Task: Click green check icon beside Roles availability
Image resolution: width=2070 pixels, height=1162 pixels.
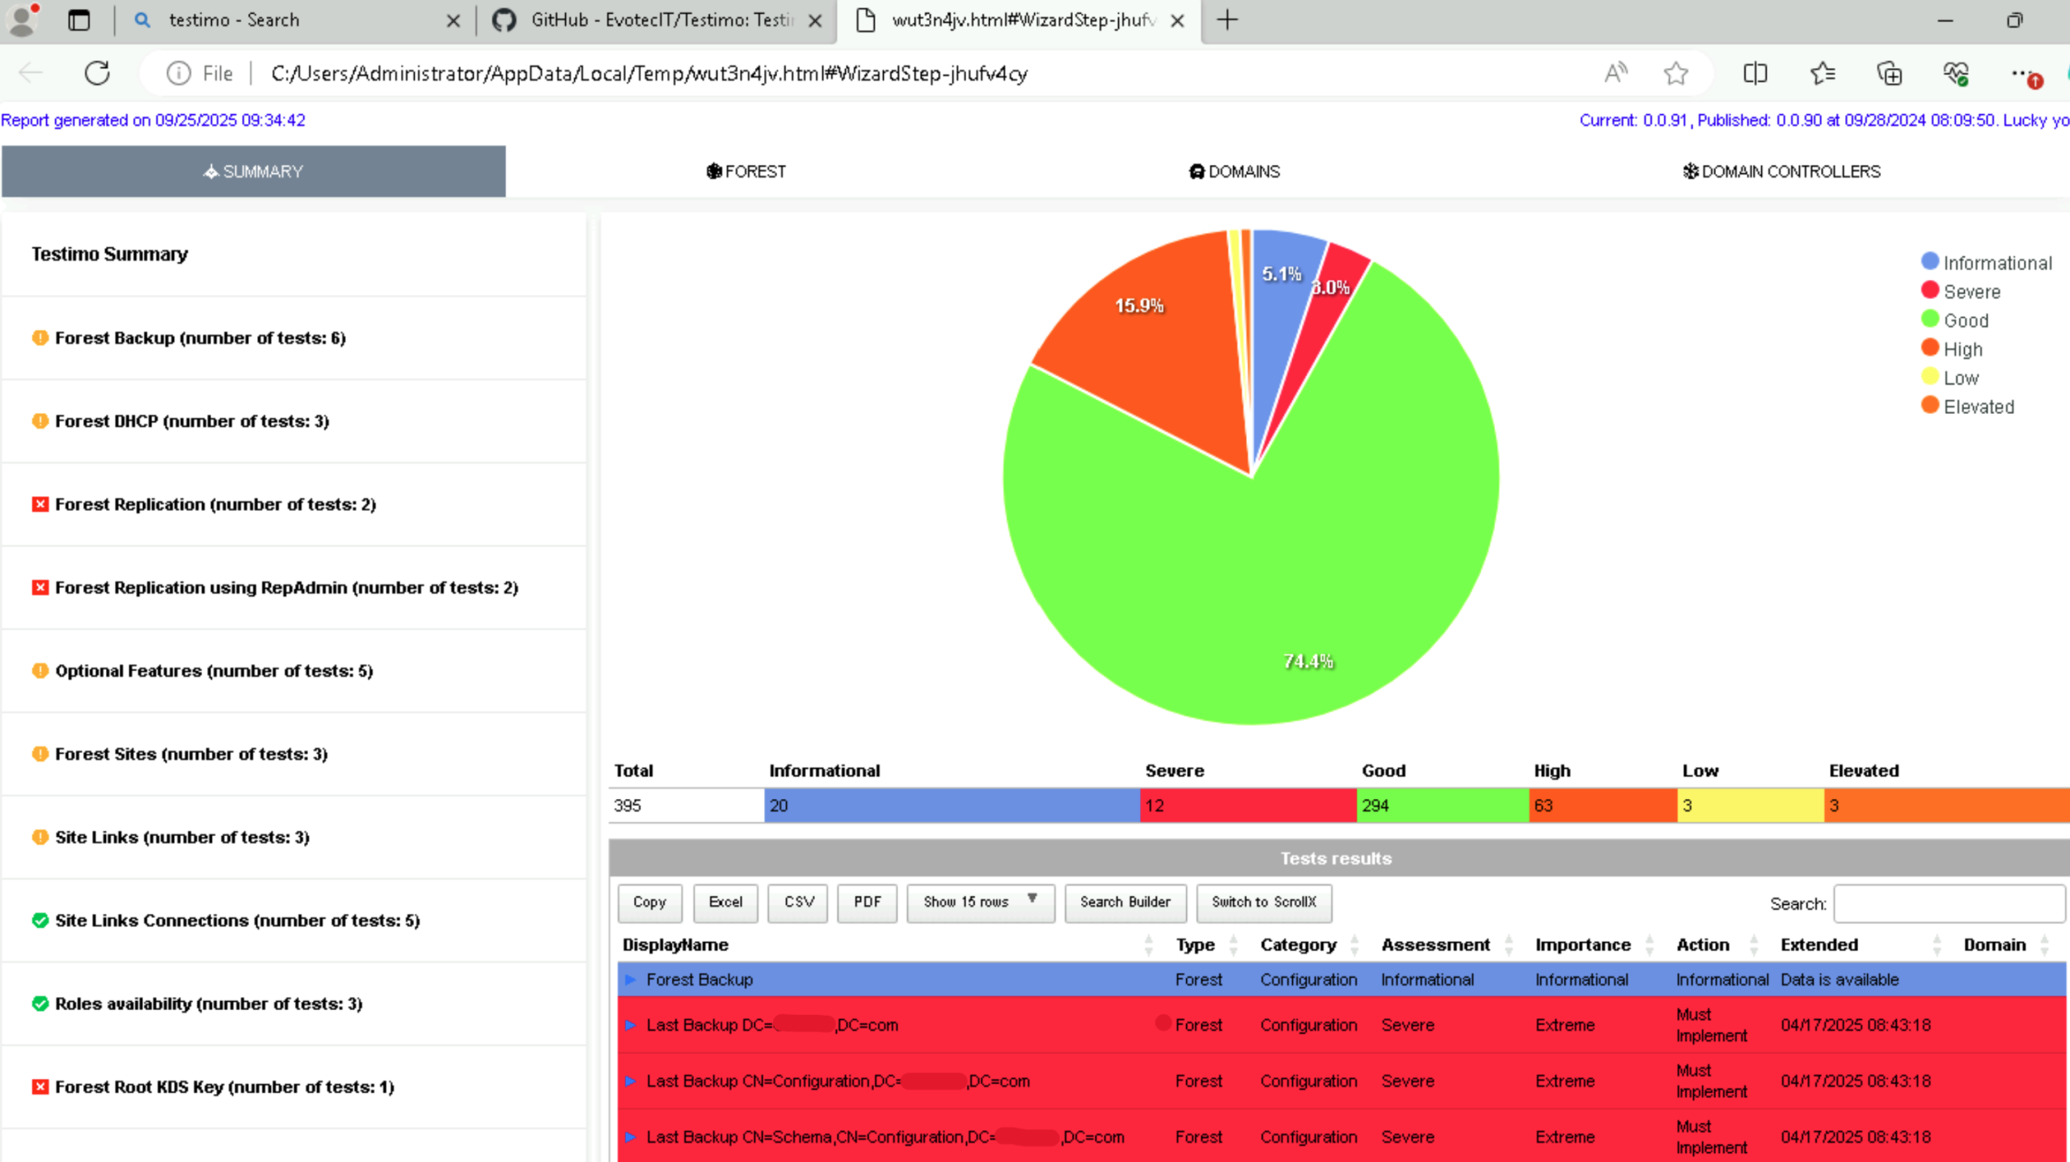Action: 40,1004
